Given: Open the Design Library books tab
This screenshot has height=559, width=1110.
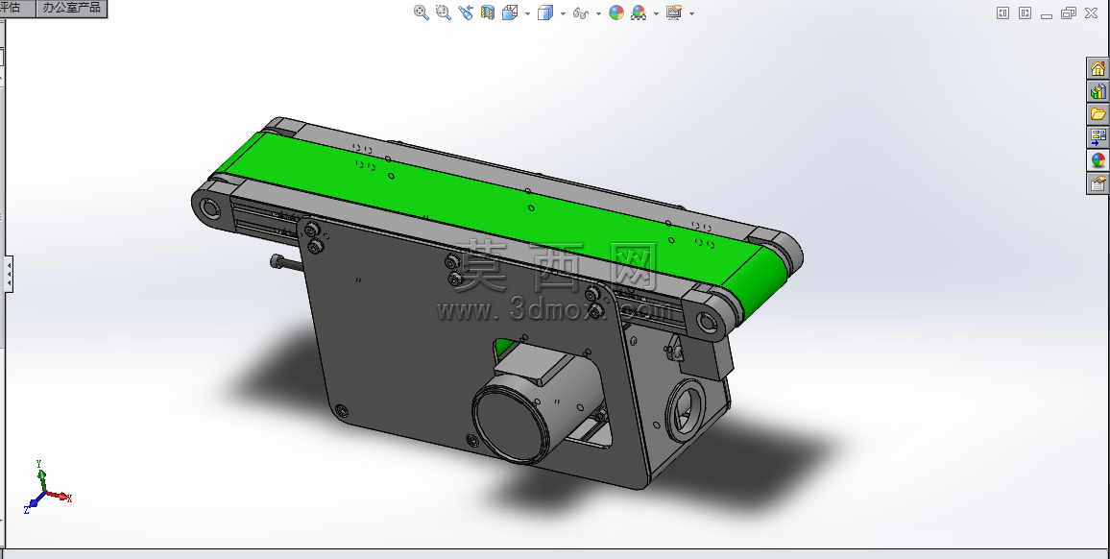Looking at the screenshot, I should [1098, 91].
